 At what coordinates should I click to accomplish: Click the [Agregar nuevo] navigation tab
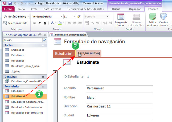click(88, 53)
